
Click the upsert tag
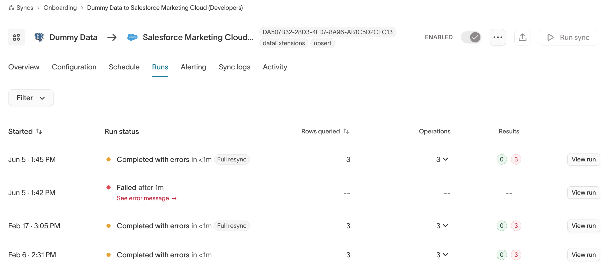point(323,43)
